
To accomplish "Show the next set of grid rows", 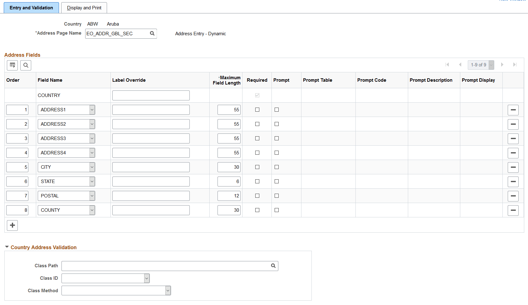I will (502, 65).
